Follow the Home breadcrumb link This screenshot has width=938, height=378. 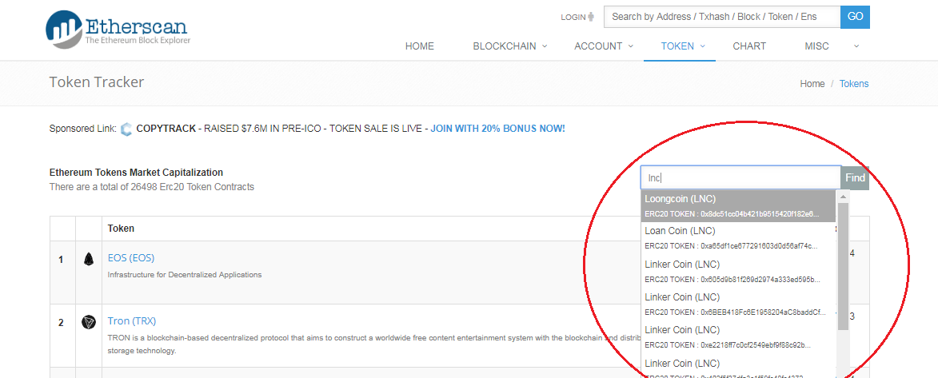812,84
